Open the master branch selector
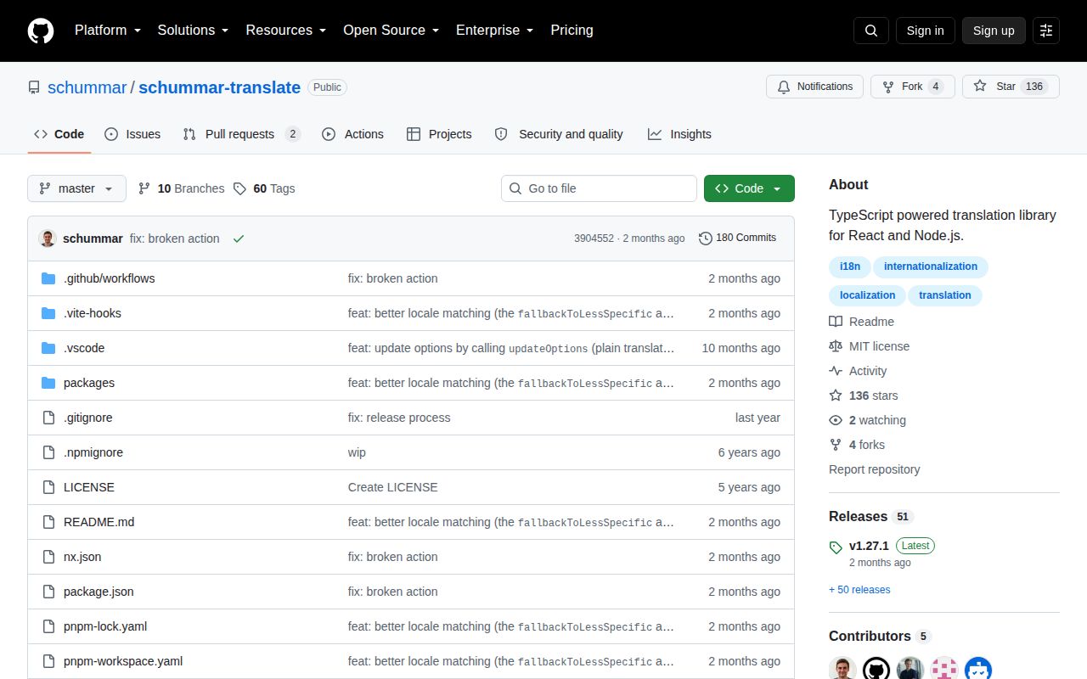Screen dimensions: 1087x679 click(76, 188)
